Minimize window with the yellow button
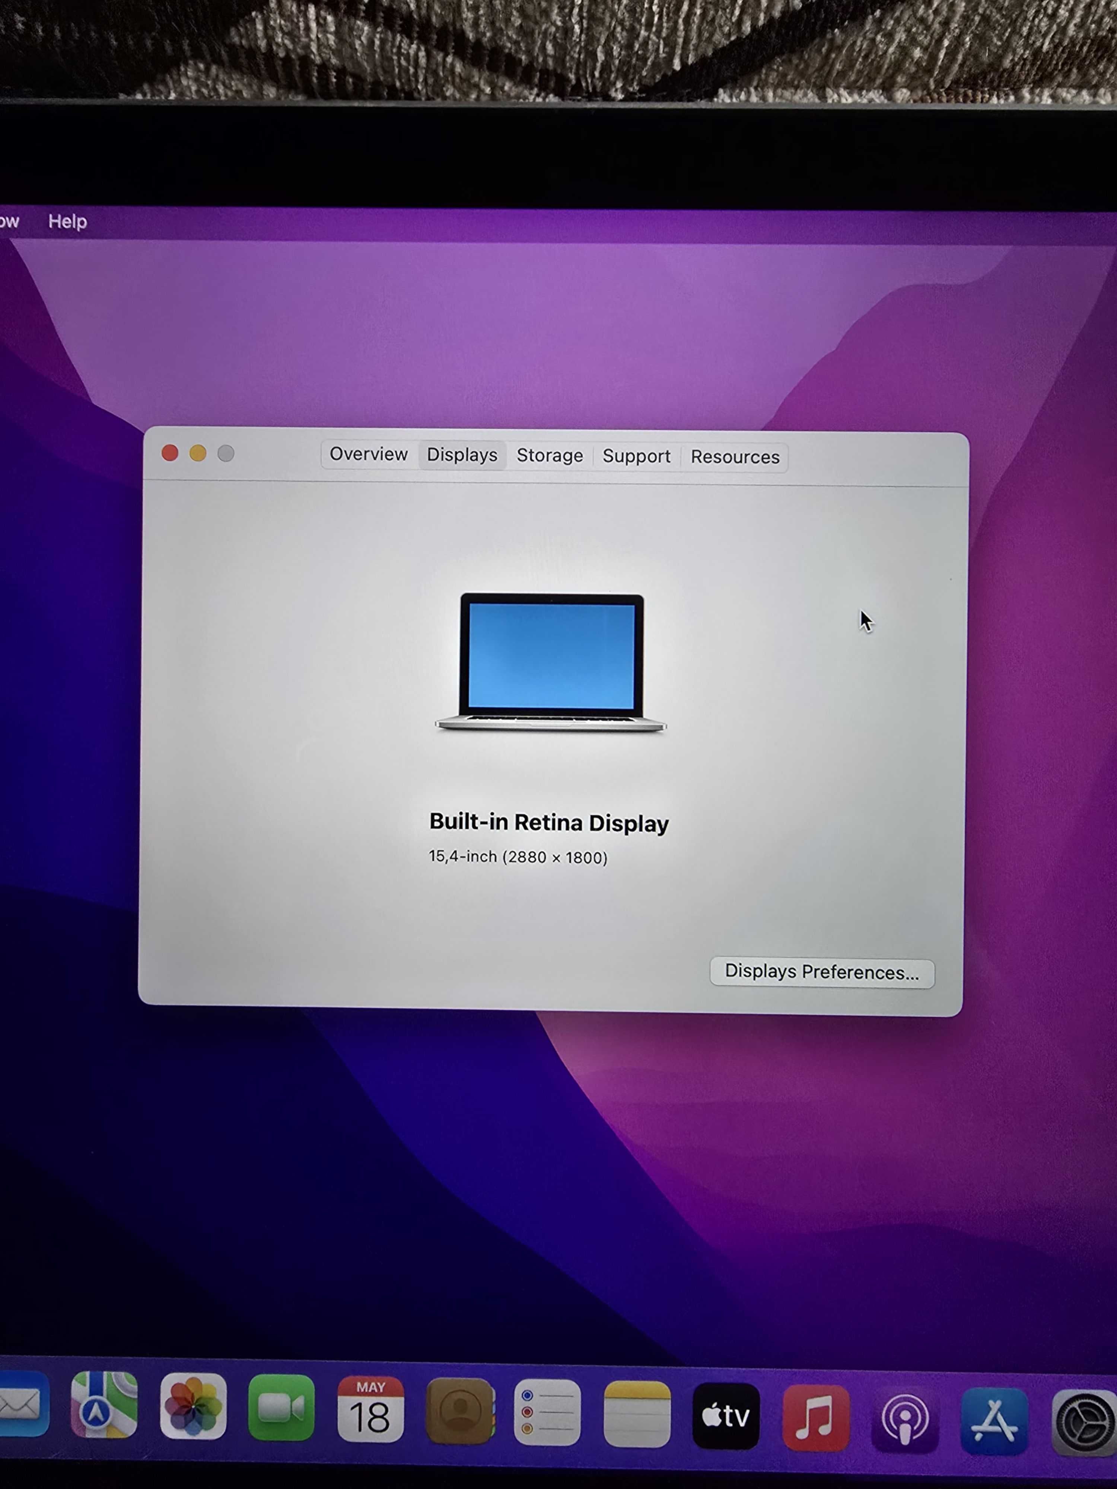1117x1489 pixels. pos(198,453)
